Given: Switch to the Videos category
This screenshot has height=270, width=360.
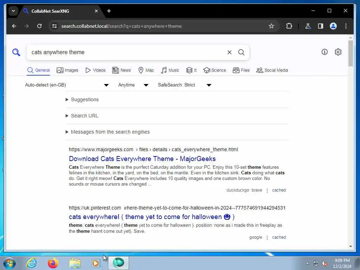Looking at the screenshot, I should coord(95,70).
